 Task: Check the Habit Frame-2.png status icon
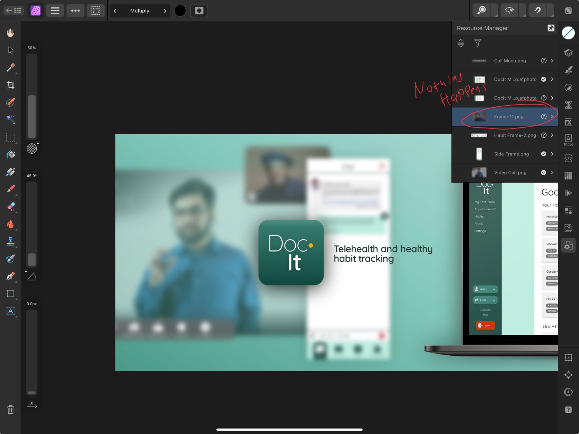543,135
